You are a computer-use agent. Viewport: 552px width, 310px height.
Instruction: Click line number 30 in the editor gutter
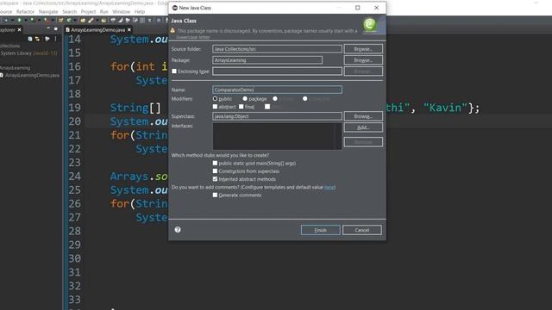[75, 258]
